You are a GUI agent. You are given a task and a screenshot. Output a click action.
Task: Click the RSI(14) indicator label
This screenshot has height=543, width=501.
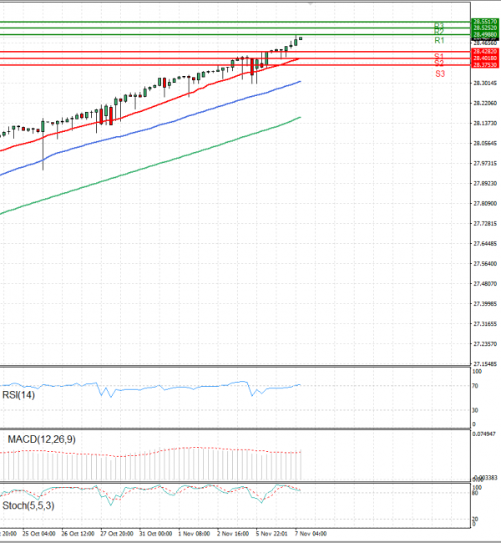pyautogui.click(x=20, y=396)
